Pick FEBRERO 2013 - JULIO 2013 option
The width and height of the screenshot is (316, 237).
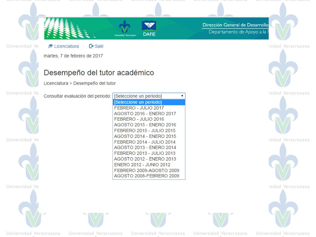point(149,153)
